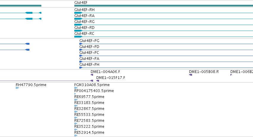
Task: Select the RE55533.5prime label
Action: [89, 115]
